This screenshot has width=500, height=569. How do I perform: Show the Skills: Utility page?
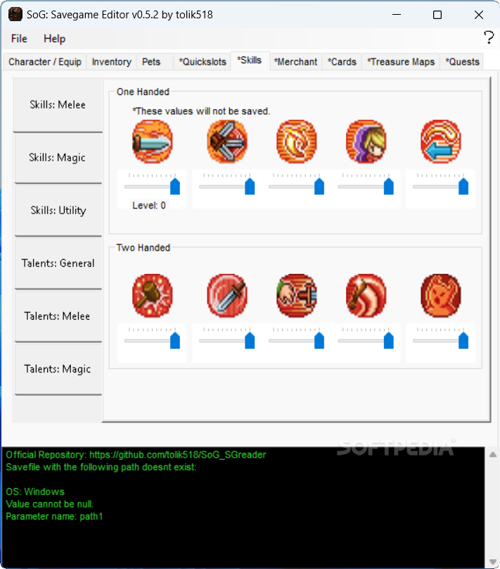point(58,211)
